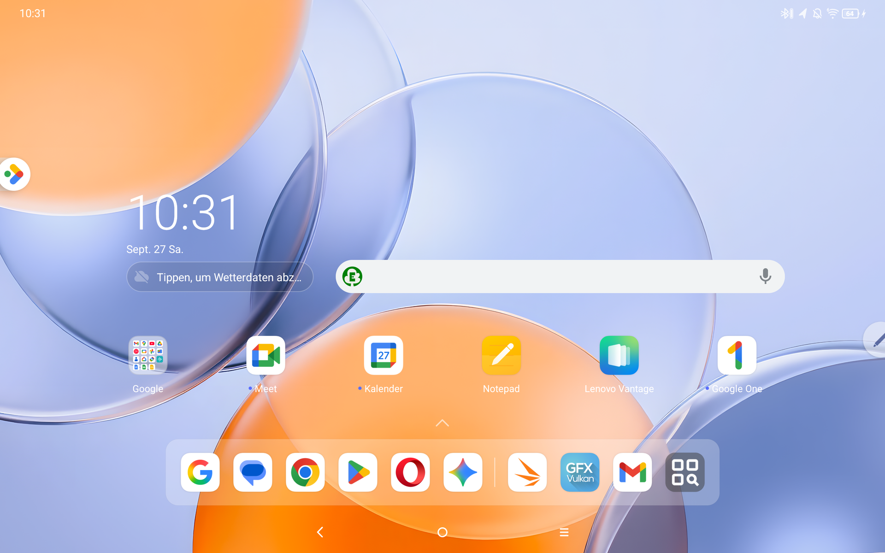Open the Notepad app
The width and height of the screenshot is (885, 553).
pyautogui.click(x=501, y=355)
